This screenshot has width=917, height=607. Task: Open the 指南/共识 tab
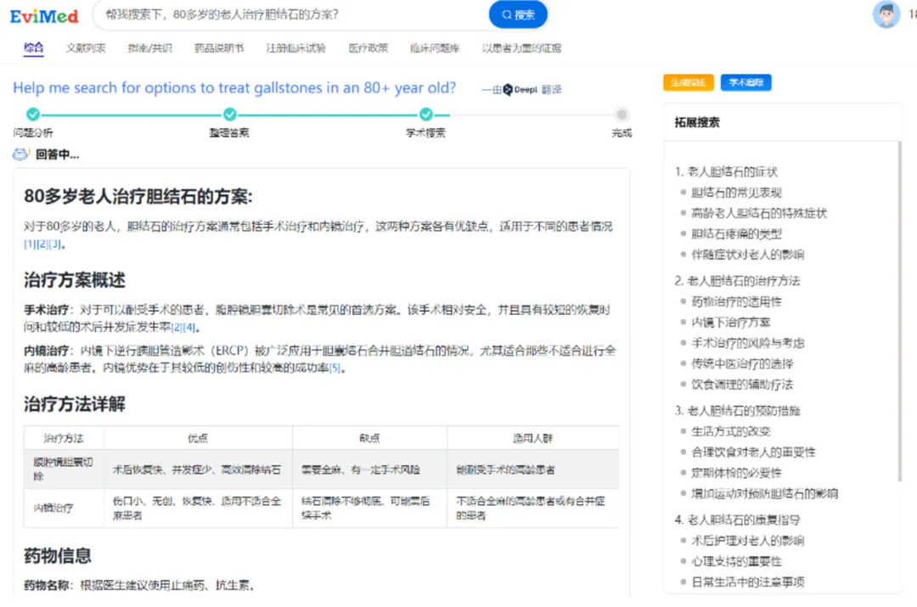(x=149, y=48)
